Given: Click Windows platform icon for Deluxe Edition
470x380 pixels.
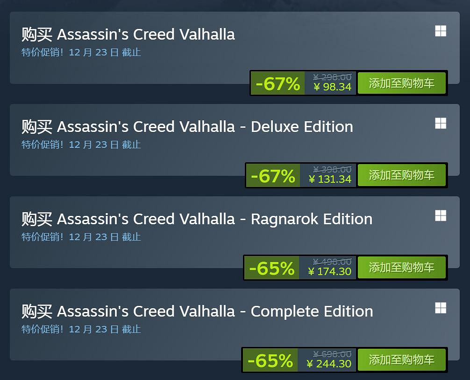Looking at the screenshot, I should (440, 124).
